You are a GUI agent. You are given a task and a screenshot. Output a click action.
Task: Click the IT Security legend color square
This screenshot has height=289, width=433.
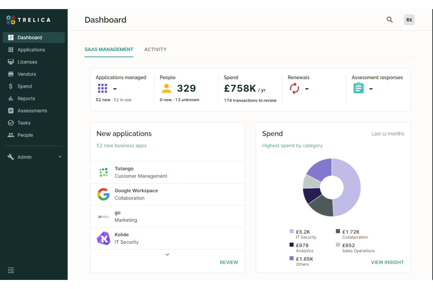tap(291, 231)
